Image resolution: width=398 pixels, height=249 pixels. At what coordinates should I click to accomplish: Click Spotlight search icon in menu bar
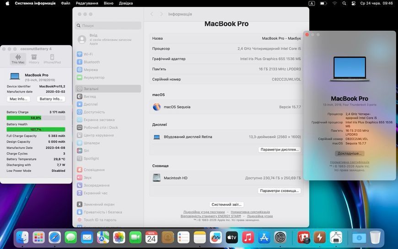[x=344, y=3]
